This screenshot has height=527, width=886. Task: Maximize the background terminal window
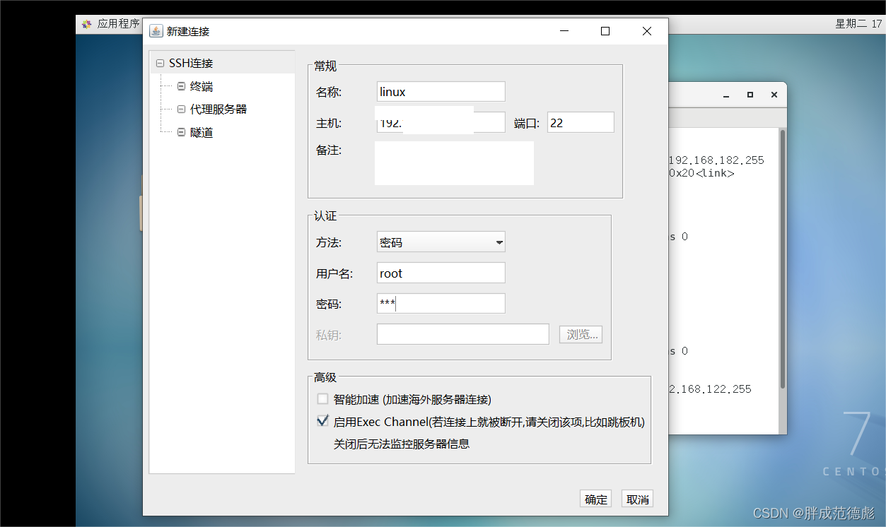(750, 95)
